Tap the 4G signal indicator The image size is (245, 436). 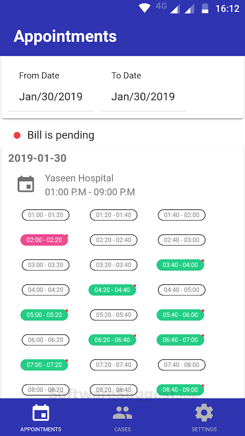tap(161, 6)
